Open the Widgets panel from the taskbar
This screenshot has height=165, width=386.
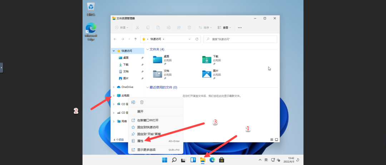pyautogui.click(x=193, y=160)
